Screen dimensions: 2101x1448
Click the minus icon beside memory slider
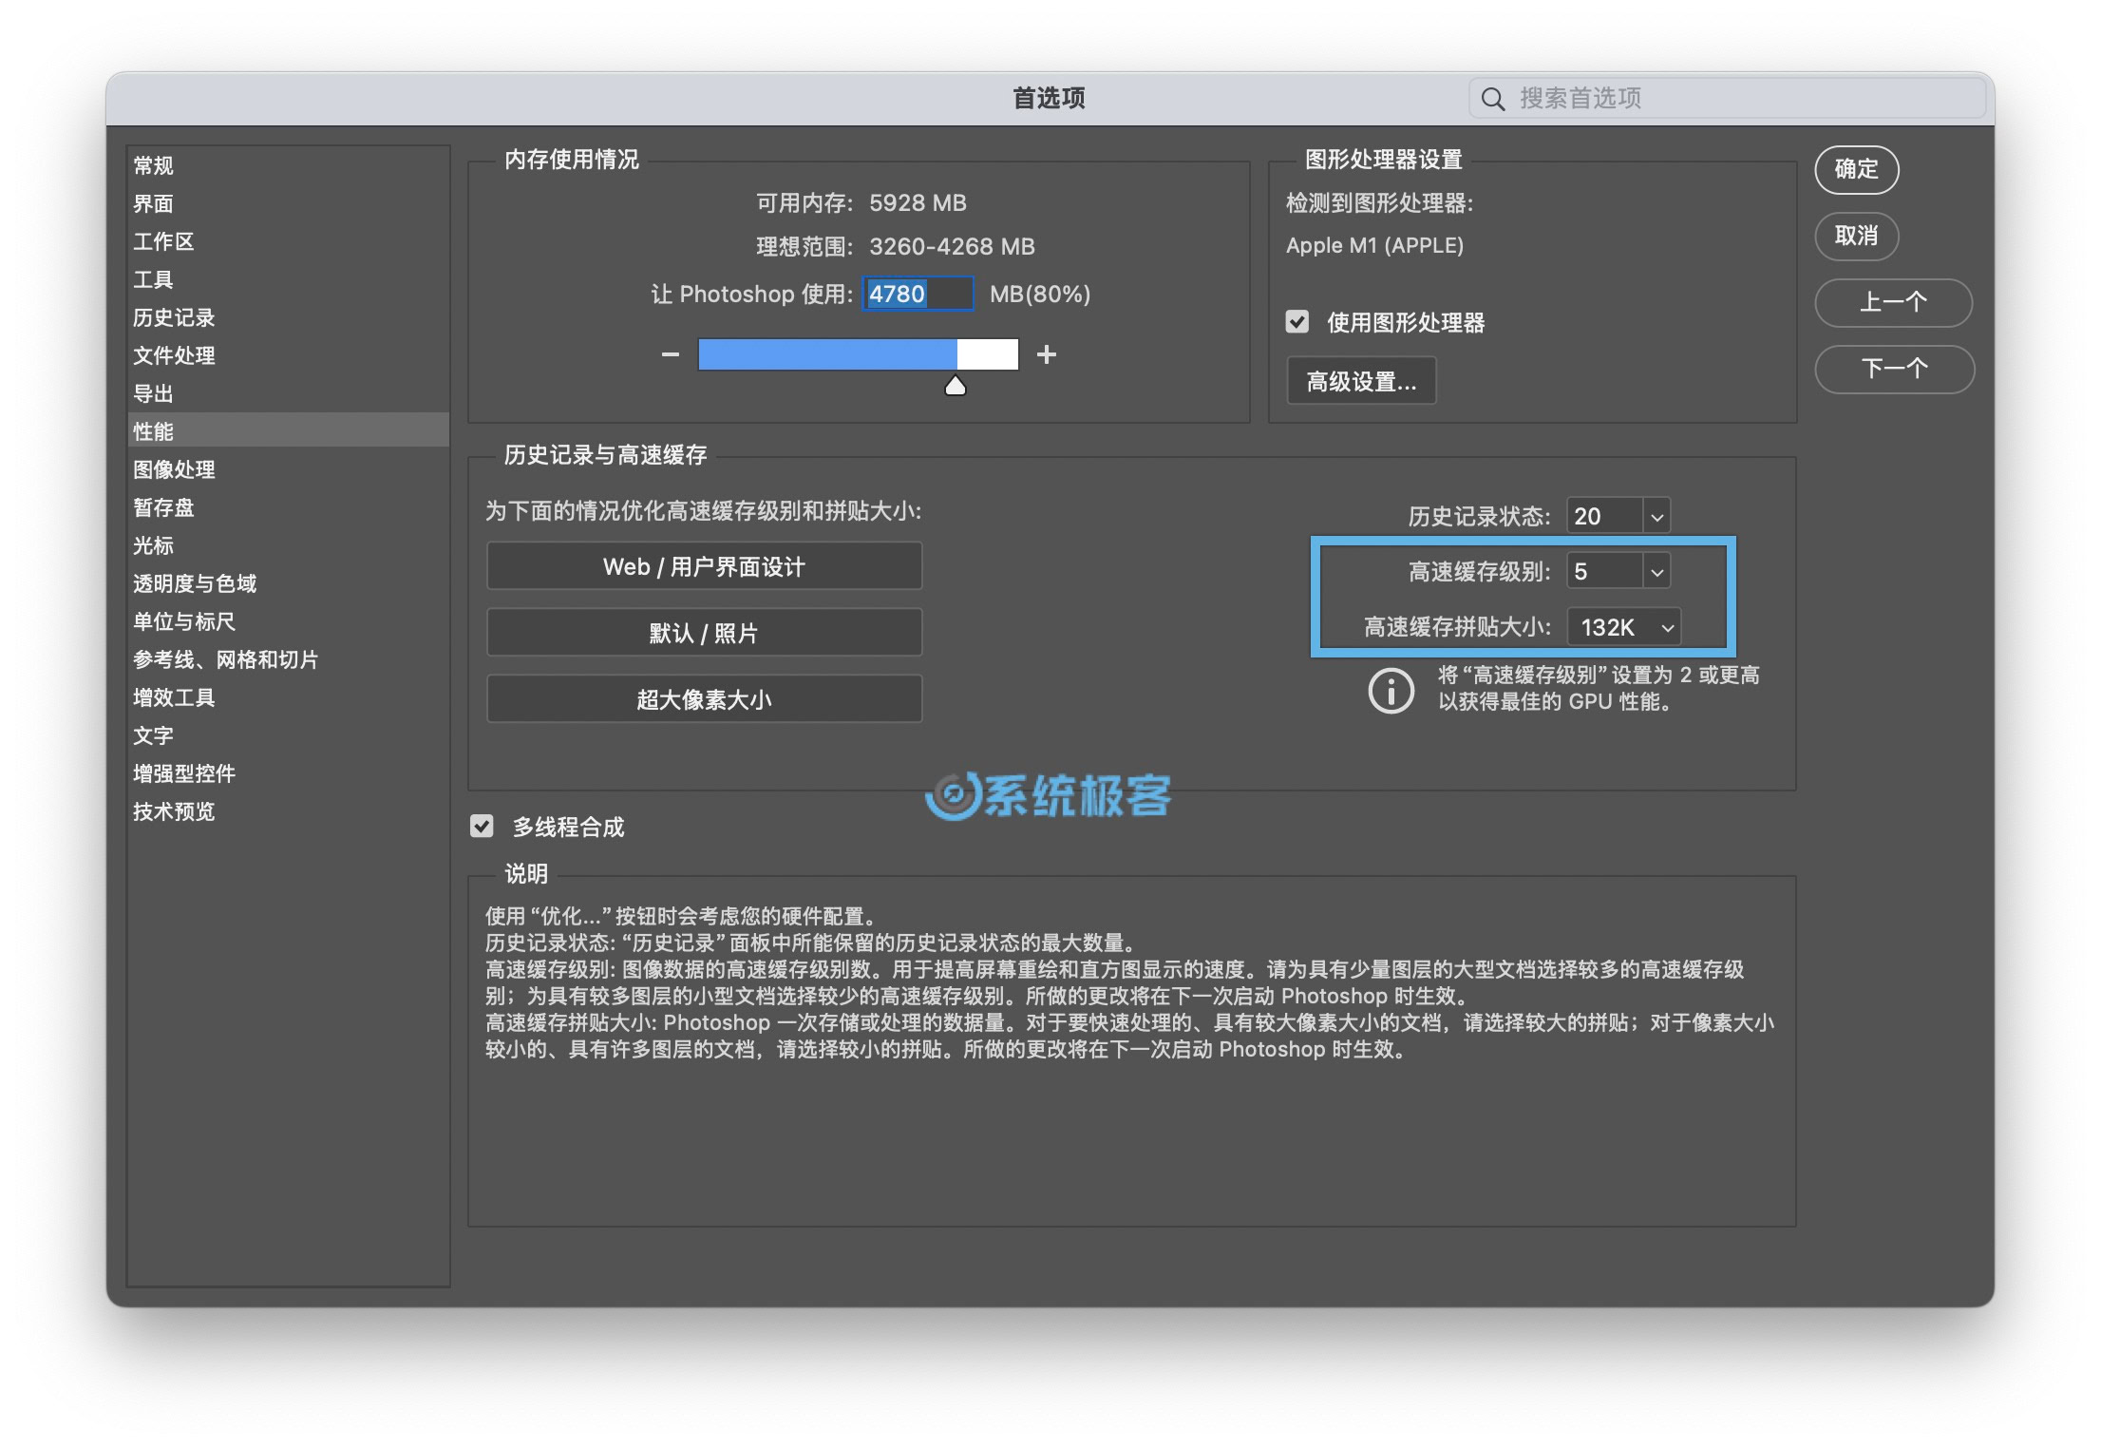point(671,354)
